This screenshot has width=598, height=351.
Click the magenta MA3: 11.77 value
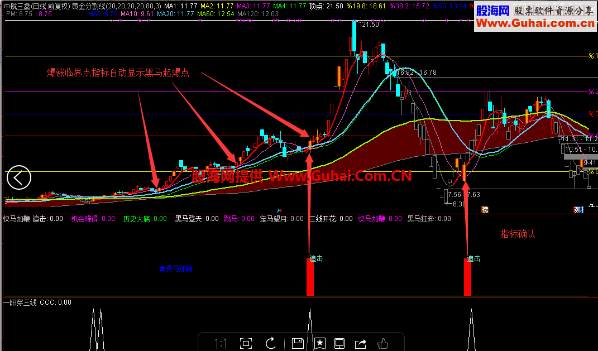coord(253,6)
